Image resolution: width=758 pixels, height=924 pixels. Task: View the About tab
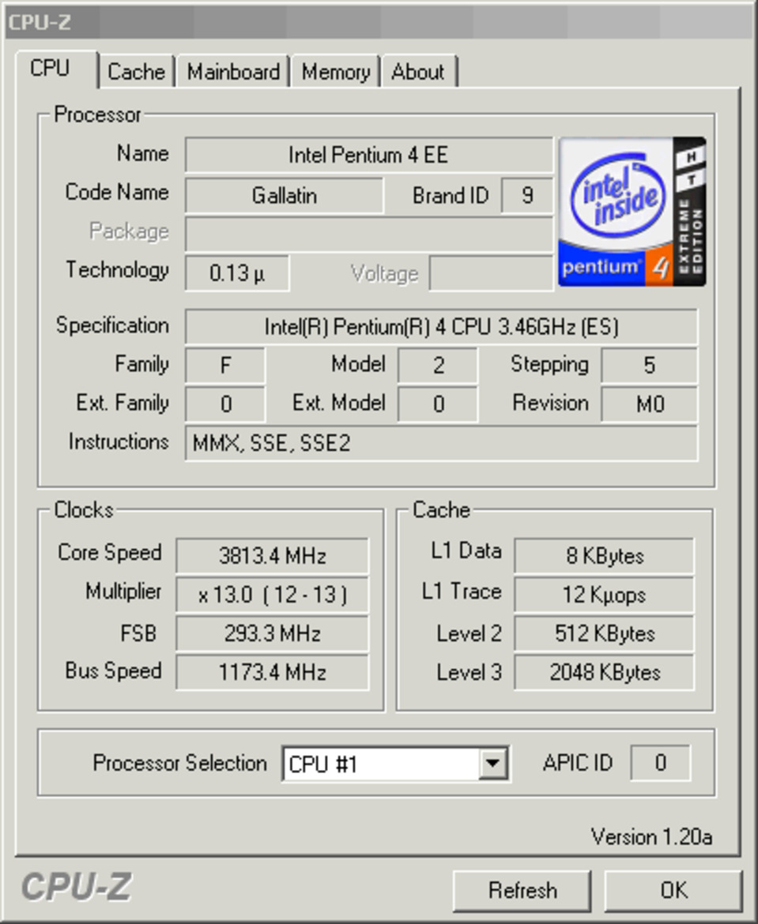point(419,72)
